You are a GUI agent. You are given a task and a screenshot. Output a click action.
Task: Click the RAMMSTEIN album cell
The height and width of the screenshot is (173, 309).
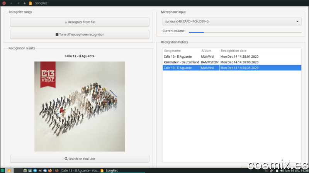pos(210,62)
